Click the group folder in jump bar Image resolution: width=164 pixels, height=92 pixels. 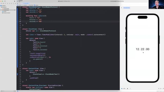click(25, 5)
